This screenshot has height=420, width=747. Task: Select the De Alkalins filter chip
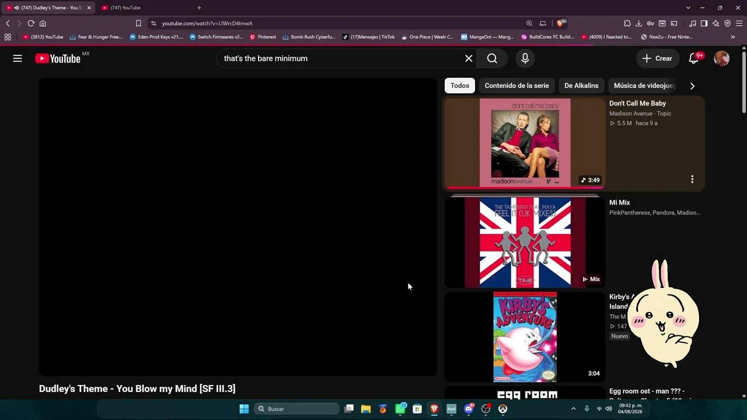coord(581,86)
